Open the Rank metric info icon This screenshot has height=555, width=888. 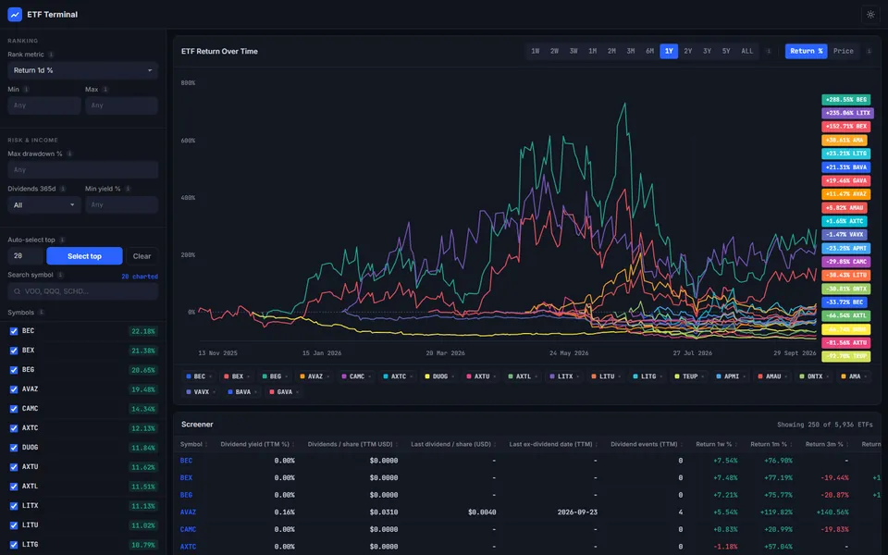51,55
